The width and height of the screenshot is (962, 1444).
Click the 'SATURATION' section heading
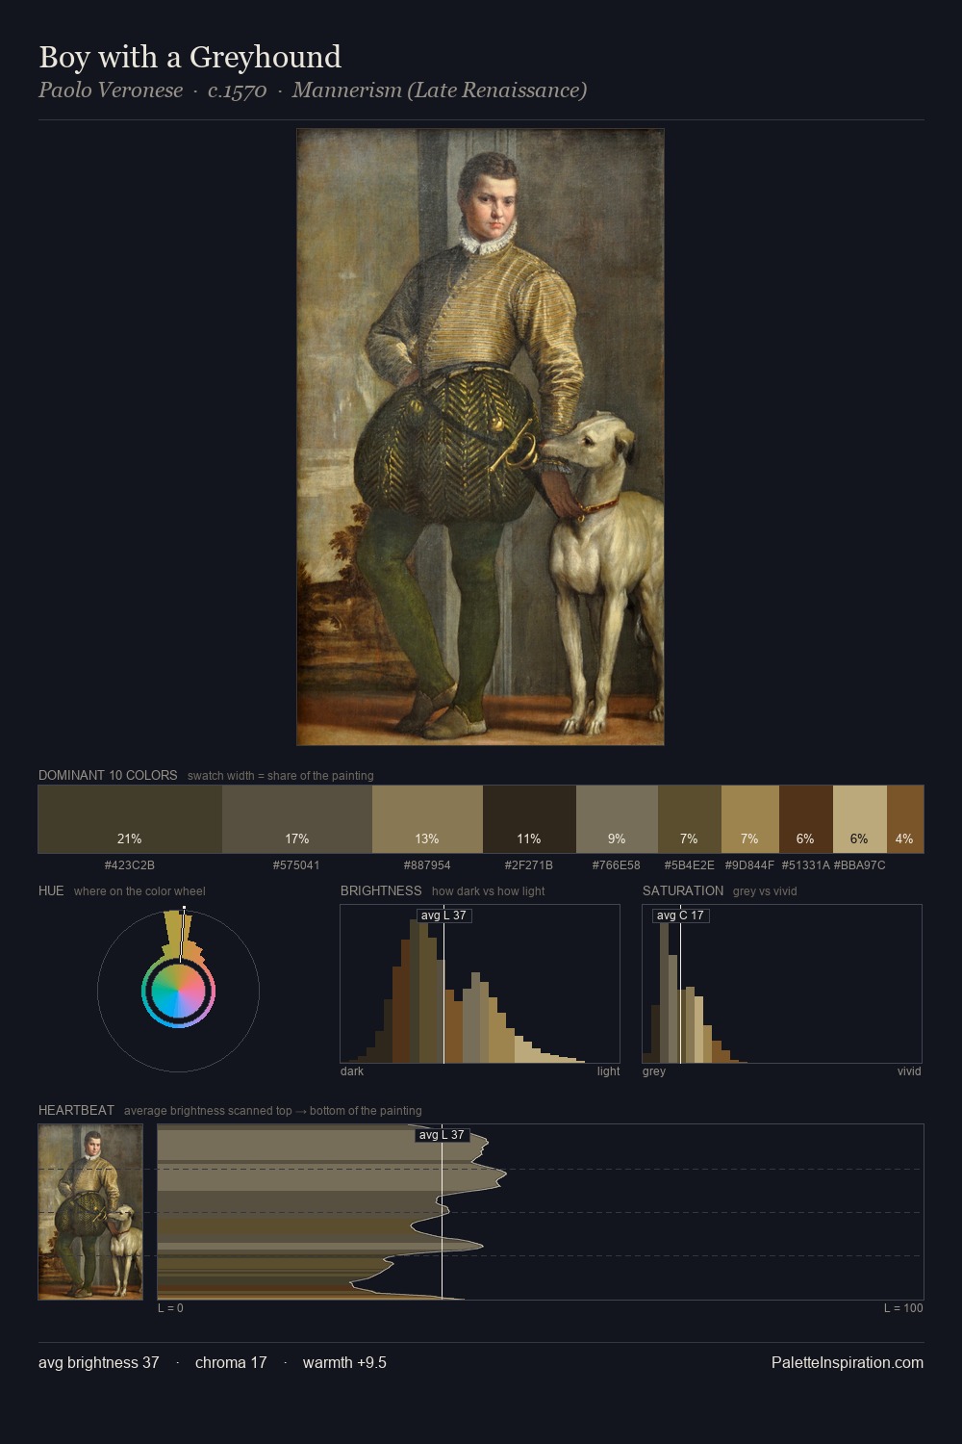683,890
